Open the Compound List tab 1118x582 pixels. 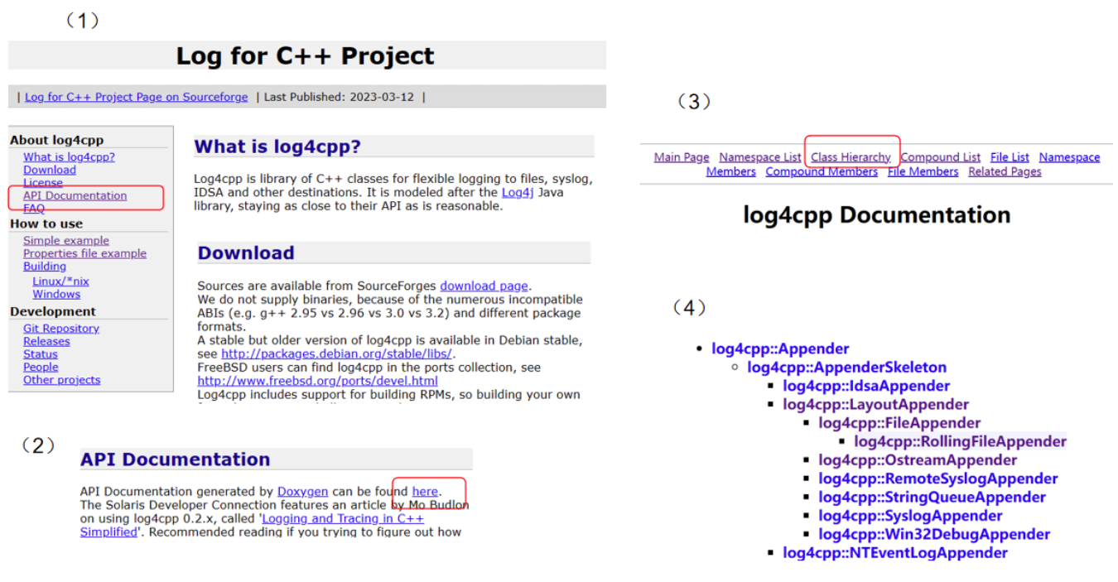pyautogui.click(x=941, y=157)
